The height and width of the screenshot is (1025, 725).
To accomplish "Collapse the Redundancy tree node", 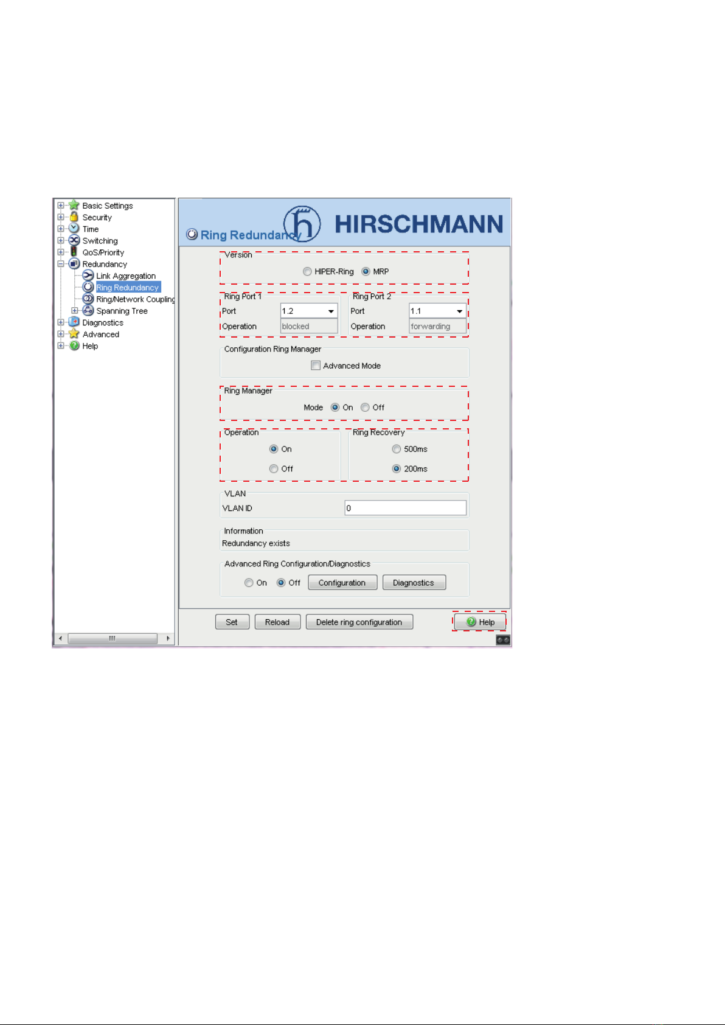I will [61, 264].
